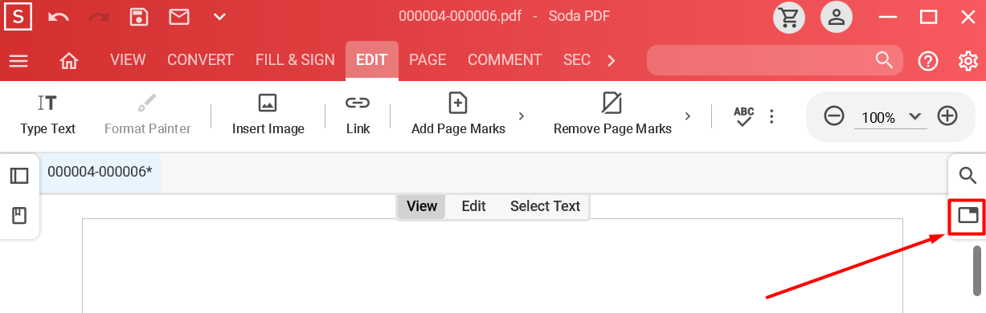Image resolution: width=986 pixels, height=313 pixels.
Task: Click the magnifier in the ribbon search box
Action: [884, 60]
